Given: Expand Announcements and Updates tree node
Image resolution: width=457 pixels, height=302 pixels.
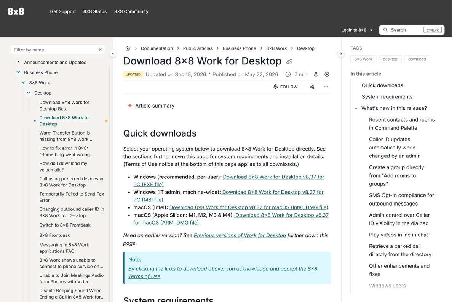Looking at the screenshot, I should 18,62.
